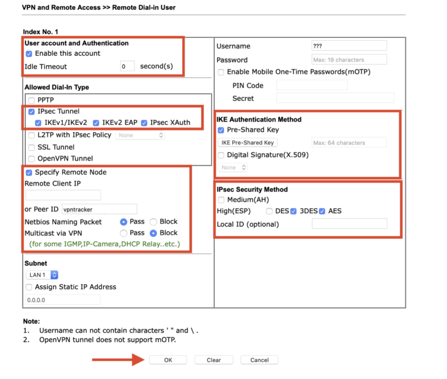The image size is (447, 379).
Task: Select Pass for Multicast via VPN
Action: tap(123, 233)
